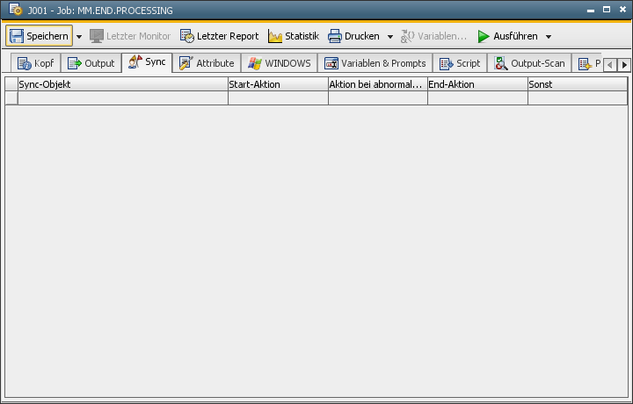Viewport: 633px width, 404px height.
Task: Click the Statistik chart icon
Action: coord(275,37)
